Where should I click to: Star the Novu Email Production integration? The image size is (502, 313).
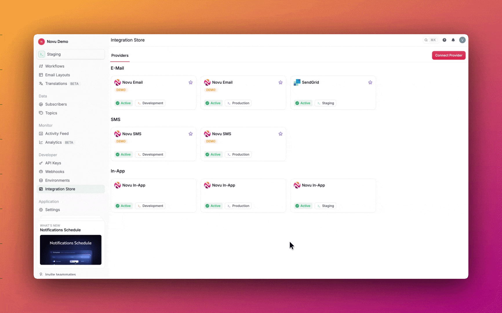280,82
